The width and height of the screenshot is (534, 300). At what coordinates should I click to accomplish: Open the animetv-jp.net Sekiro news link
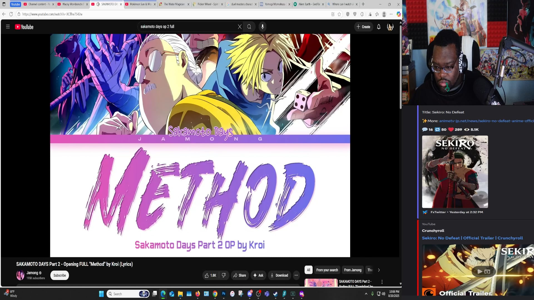486,121
